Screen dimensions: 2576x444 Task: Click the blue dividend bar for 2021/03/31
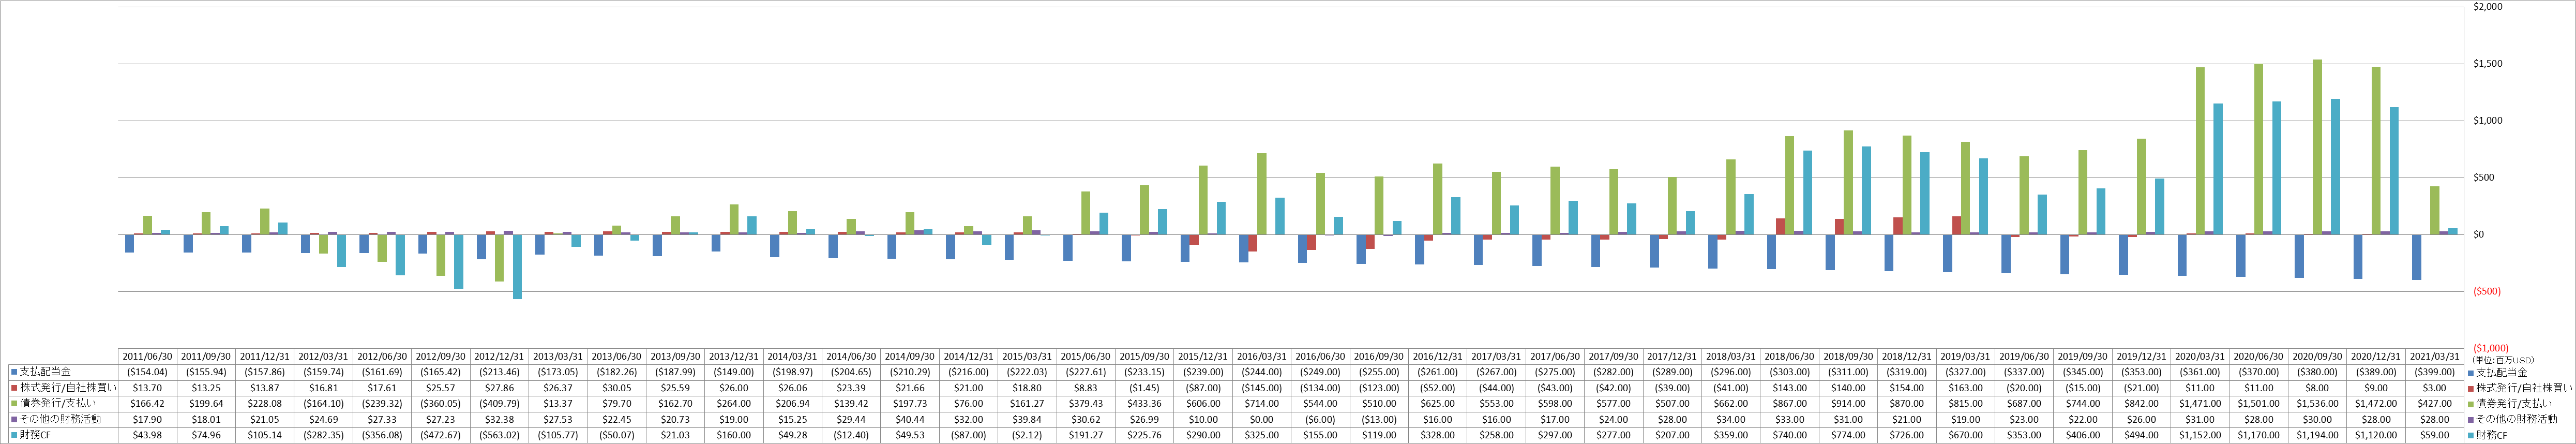[x=2417, y=258]
